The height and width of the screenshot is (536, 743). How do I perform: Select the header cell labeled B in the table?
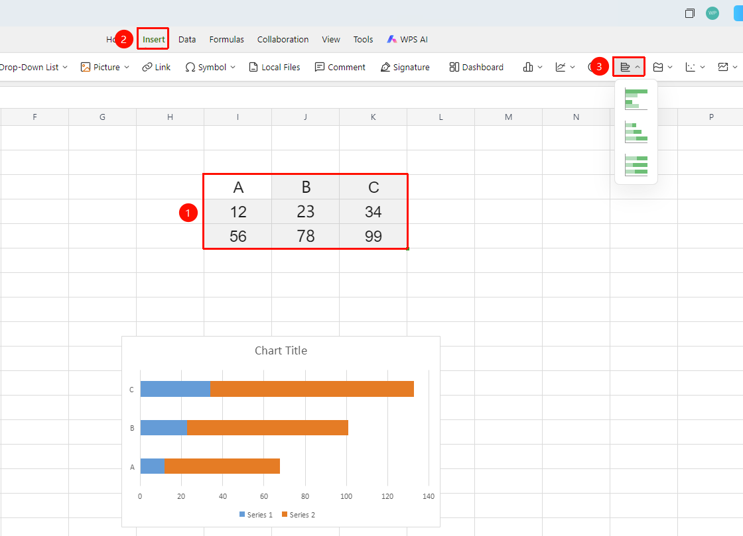tap(306, 187)
